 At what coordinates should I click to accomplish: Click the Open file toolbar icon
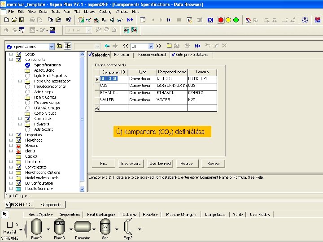pos(14,20)
